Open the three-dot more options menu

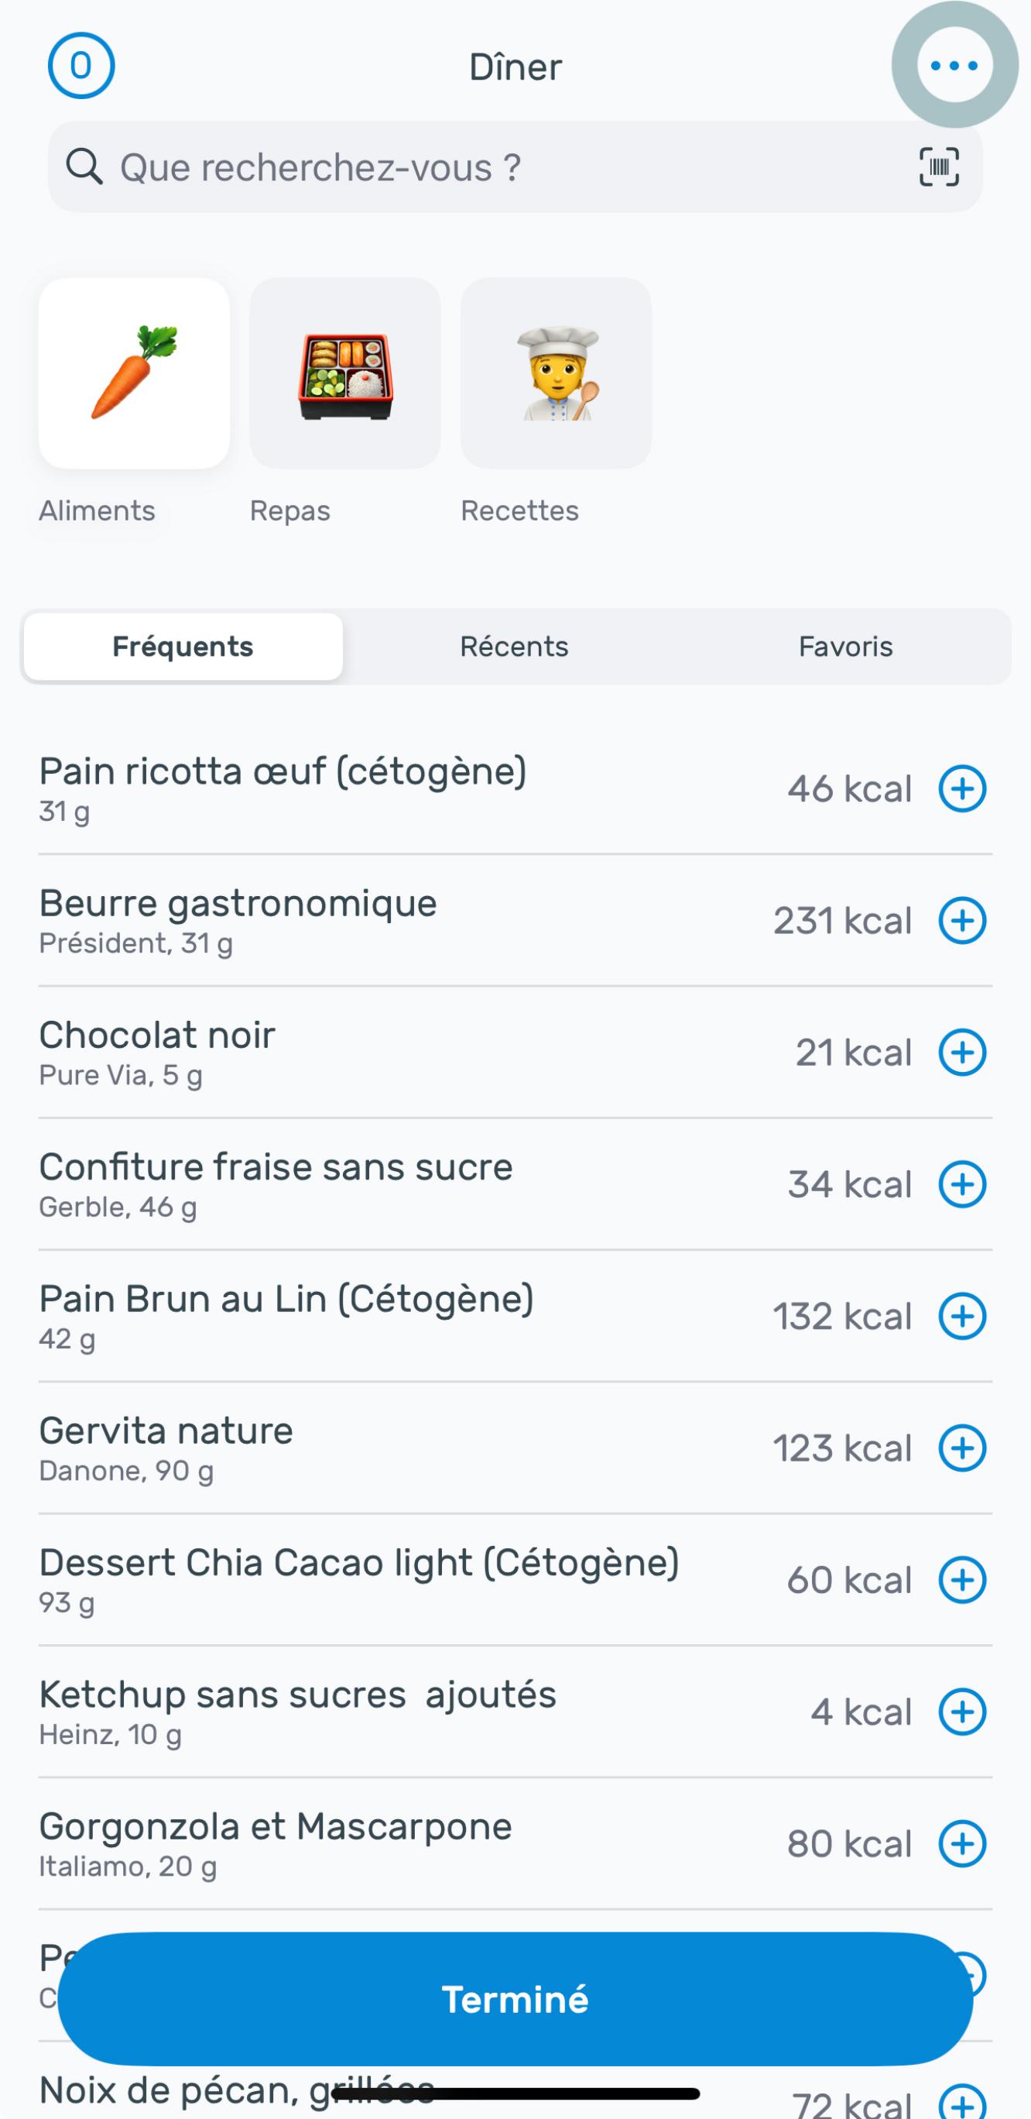point(954,66)
